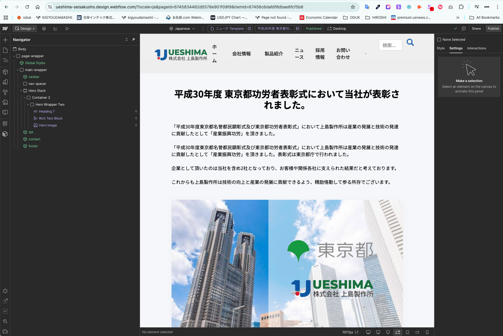This screenshot has height=336, width=503.
Task: Click the Tokyo building hero image
Action: coord(287,263)
